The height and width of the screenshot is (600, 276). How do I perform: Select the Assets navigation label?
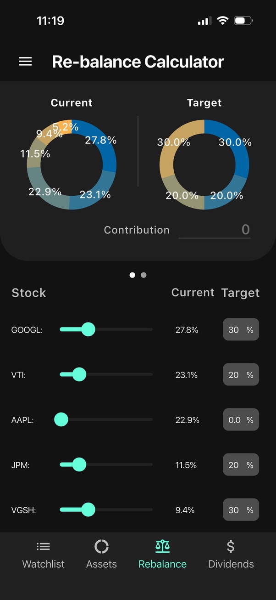point(101,564)
